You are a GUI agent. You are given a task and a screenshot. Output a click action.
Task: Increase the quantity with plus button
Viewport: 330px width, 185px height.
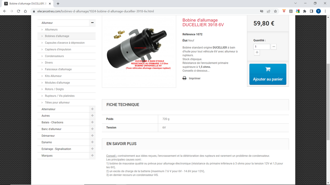[257, 52]
